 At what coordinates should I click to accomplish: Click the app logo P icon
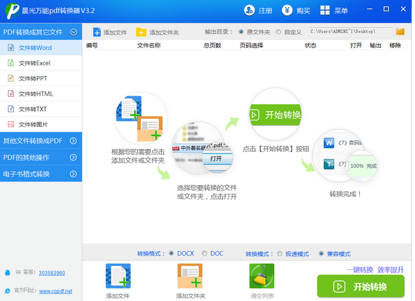pos(13,11)
